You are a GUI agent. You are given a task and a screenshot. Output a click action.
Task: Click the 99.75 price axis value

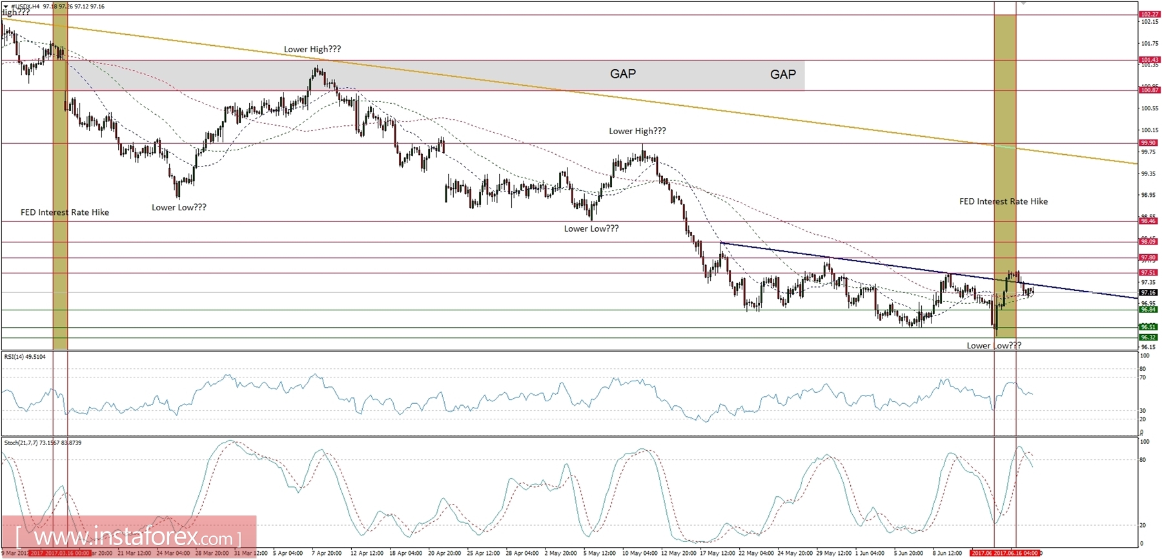click(x=1149, y=152)
